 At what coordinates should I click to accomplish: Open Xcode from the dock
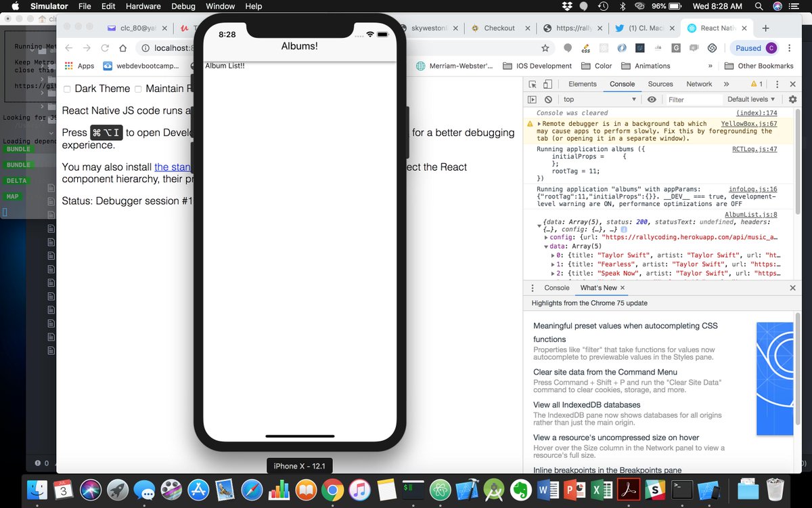click(468, 489)
